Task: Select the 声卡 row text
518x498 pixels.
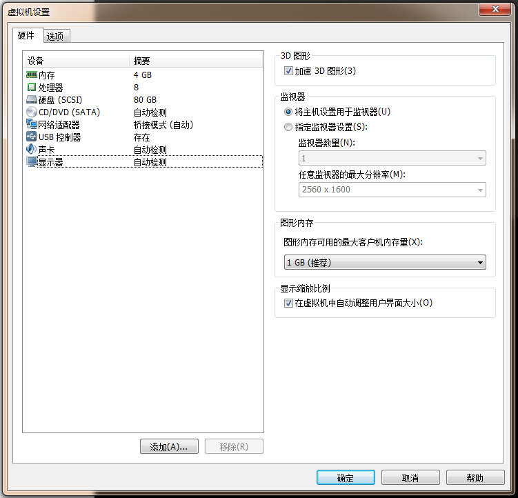Action: pos(47,150)
